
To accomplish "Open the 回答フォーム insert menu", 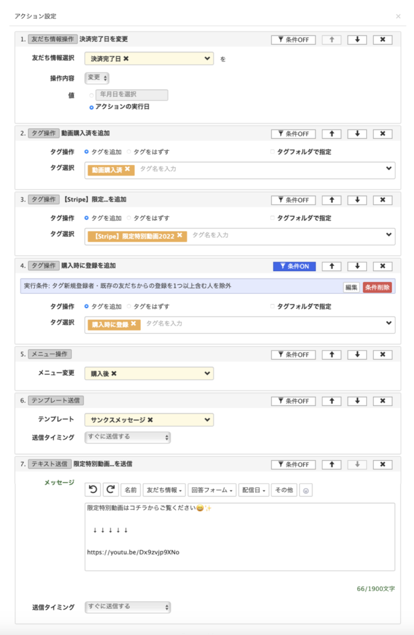I will [212, 490].
